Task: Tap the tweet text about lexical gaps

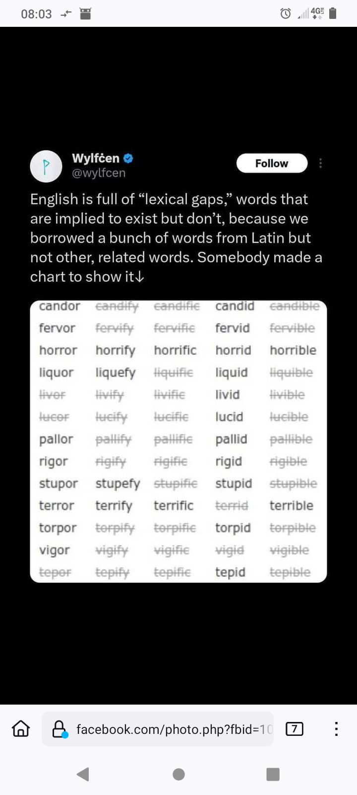Action: 176,238
